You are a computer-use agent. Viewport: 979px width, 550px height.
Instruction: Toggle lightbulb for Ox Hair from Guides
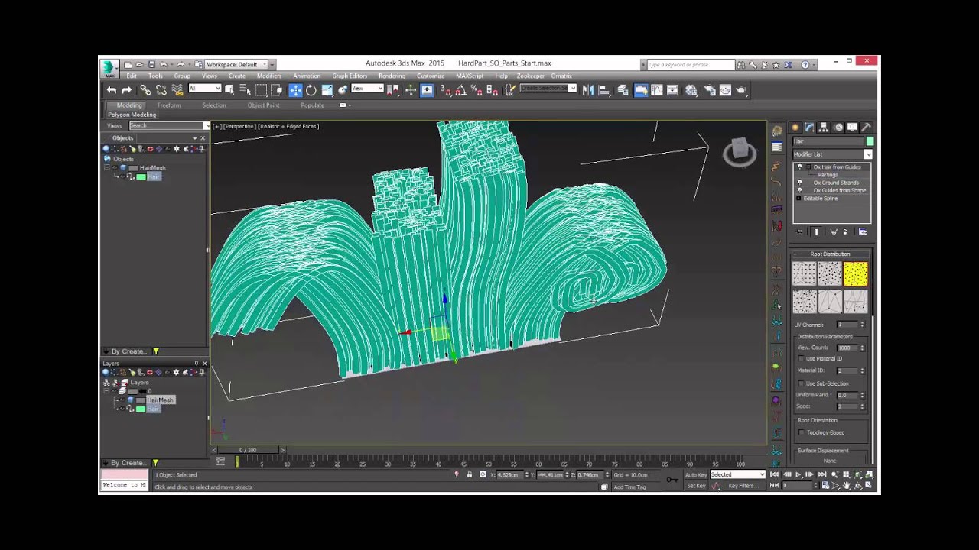(x=800, y=167)
